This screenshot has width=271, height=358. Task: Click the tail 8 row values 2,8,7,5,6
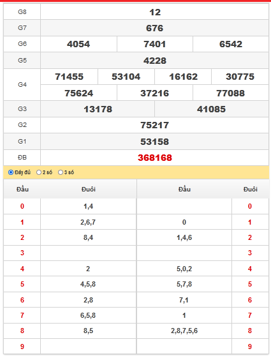click(184, 331)
